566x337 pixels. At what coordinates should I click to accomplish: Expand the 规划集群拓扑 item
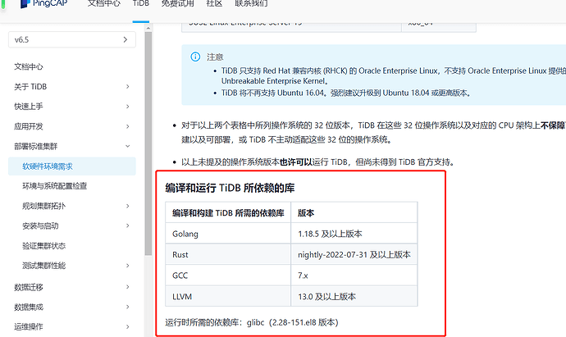click(x=127, y=206)
